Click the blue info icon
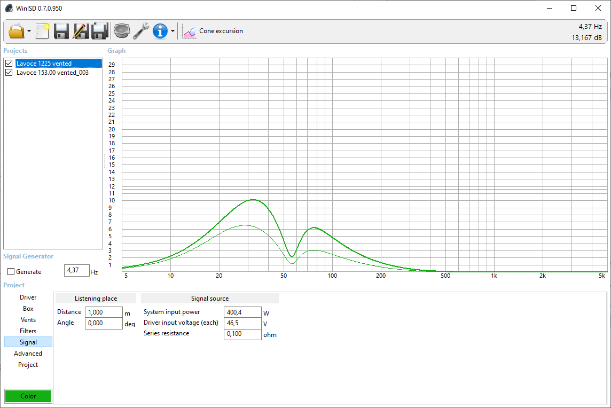Screen dimensions: 611x408 160,31
